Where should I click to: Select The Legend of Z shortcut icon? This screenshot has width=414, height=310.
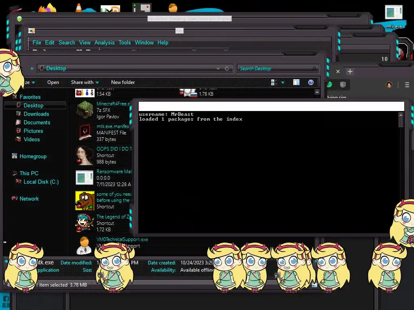pyautogui.click(x=85, y=223)
